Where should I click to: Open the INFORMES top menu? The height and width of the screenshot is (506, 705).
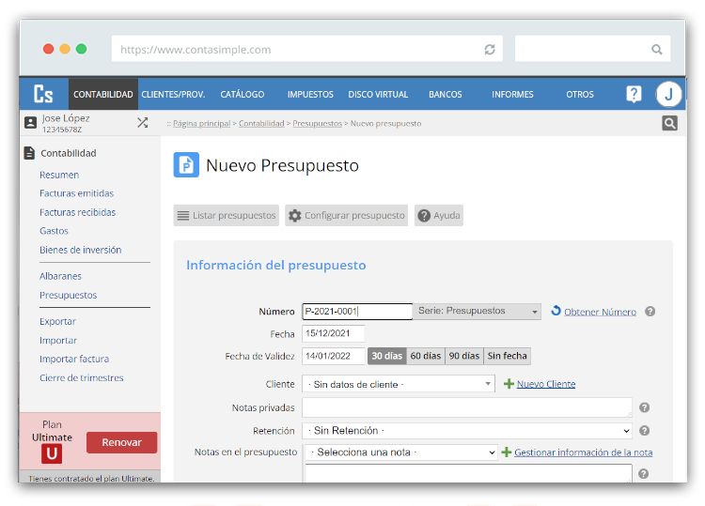512,94
